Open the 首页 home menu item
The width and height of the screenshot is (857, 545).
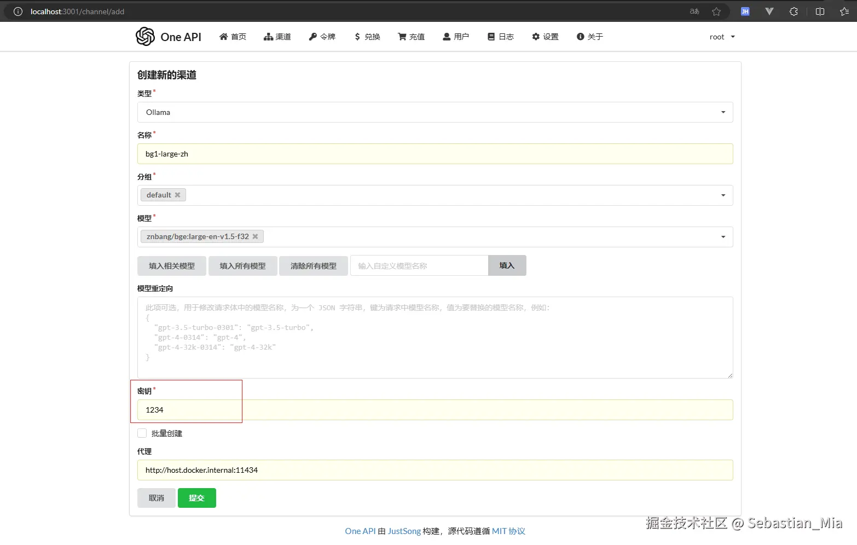233,37
